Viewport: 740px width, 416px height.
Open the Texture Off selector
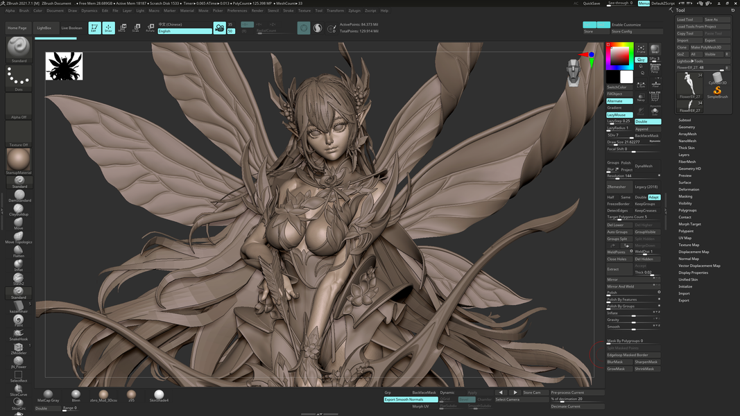pos(19,134)
